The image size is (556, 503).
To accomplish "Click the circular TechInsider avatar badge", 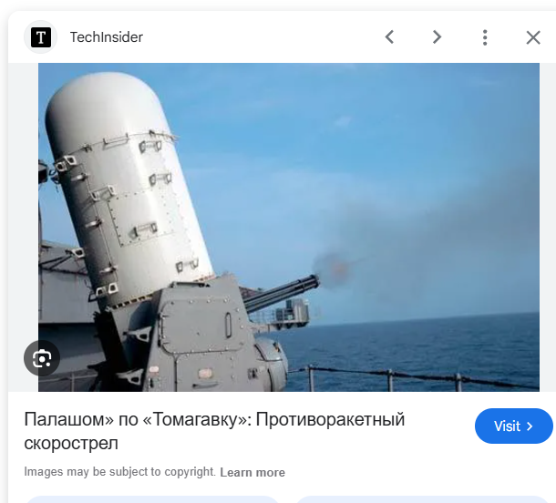I will (x=41, y=37).
